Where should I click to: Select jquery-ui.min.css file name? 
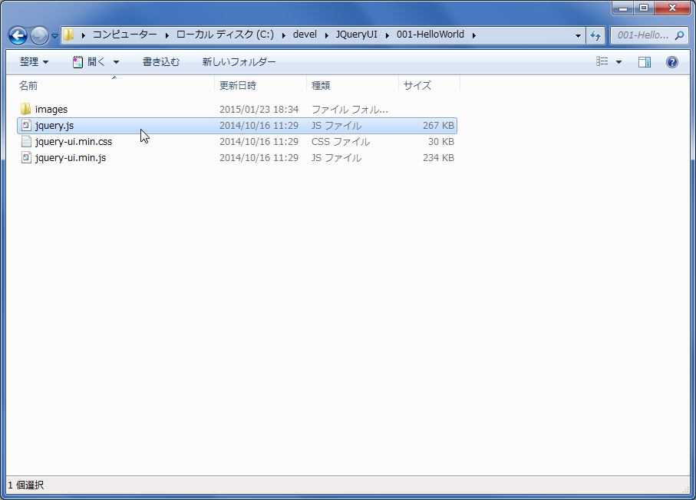point(74,142)
